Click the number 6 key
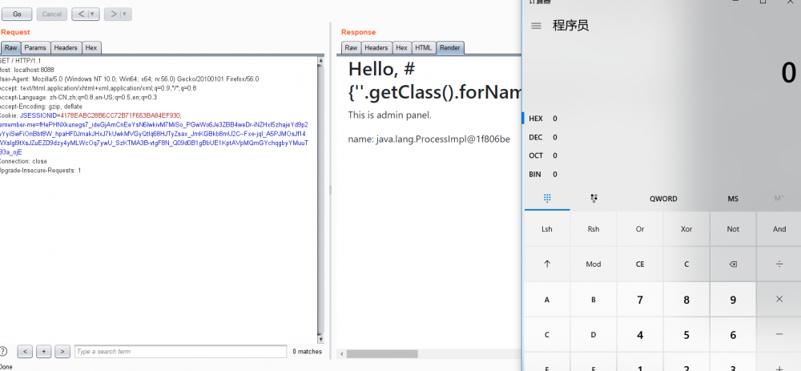801x371 pixels. click(x=733, y=335)
